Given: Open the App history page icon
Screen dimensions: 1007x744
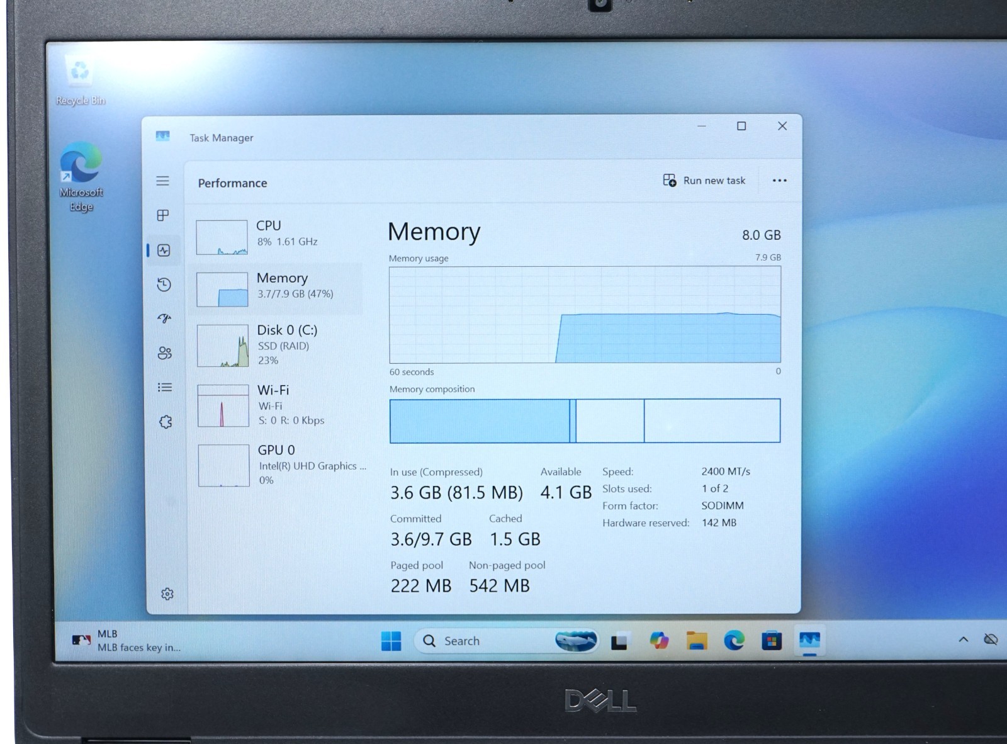Looking at the screenshot, I should [164, 285].
